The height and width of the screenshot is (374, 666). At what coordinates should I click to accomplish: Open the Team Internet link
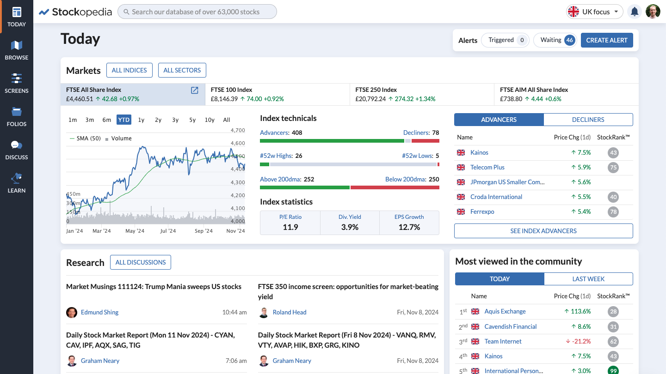[503, 341]
